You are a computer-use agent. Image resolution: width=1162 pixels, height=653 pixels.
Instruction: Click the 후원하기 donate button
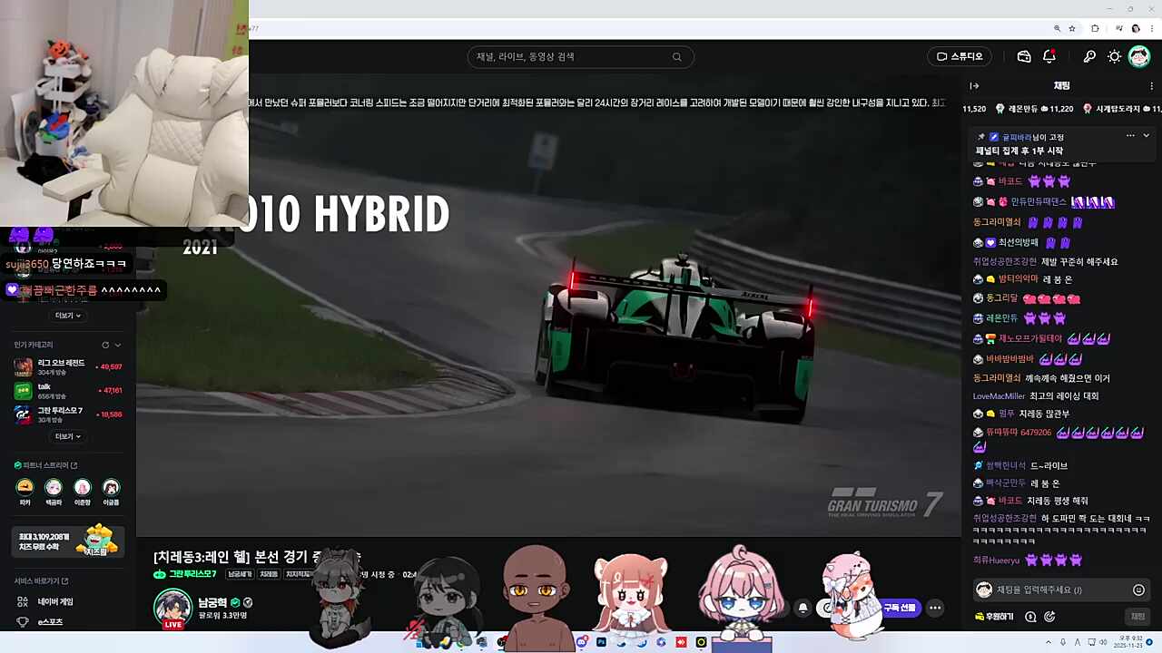tap(992, 617)
